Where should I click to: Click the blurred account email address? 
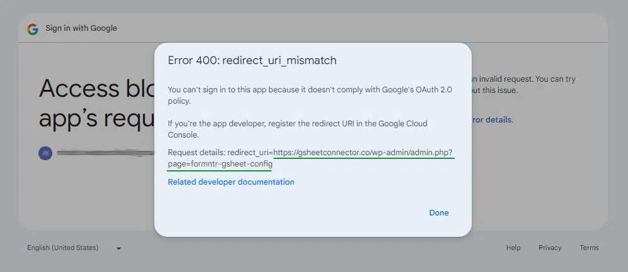104,153
